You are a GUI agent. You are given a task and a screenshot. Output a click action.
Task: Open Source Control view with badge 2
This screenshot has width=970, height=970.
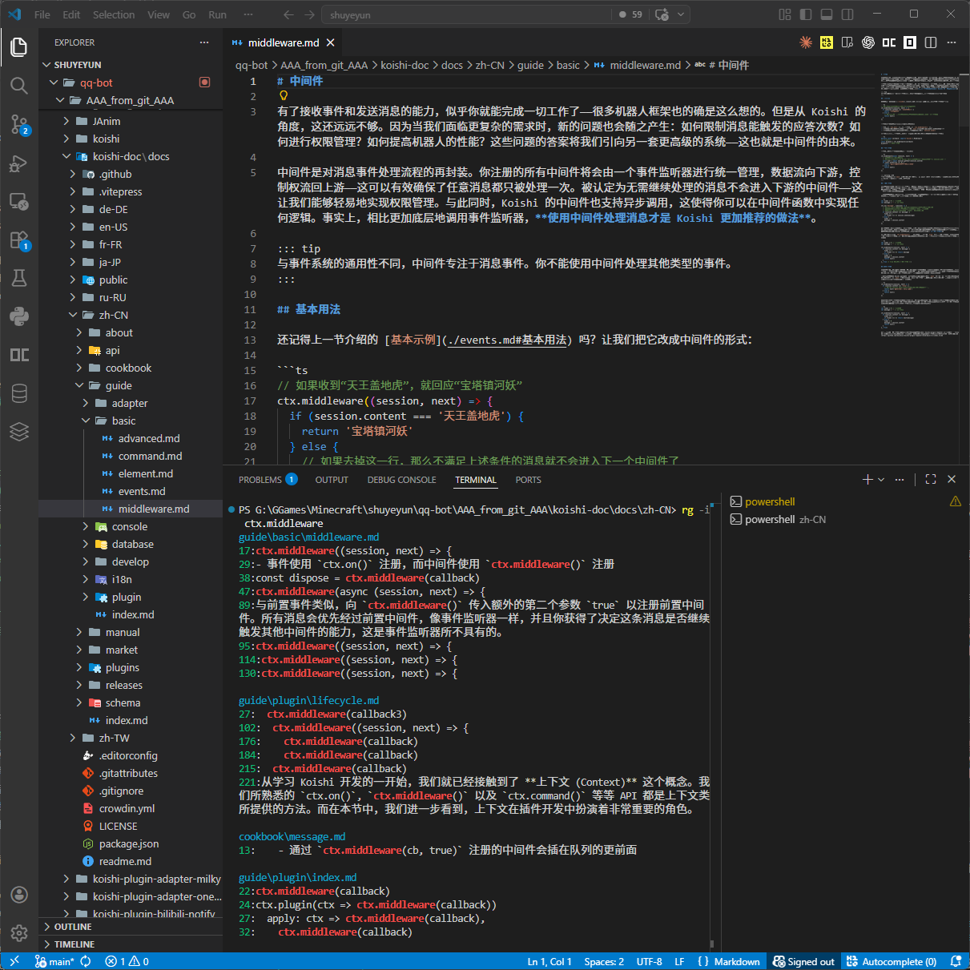(x=19, y=124)
